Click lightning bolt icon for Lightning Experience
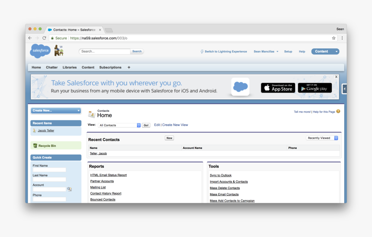Image resolution: width=372 pixels, height=237 pixels. coord(202,51)
